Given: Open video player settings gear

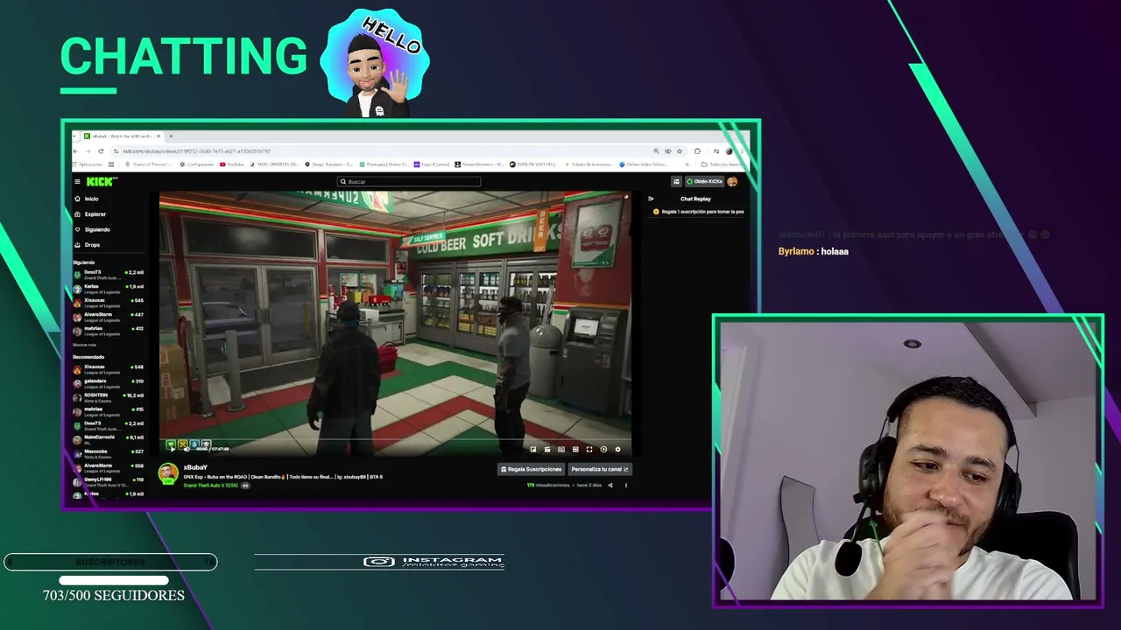Looking at the screenshot, I should (617, 450).
